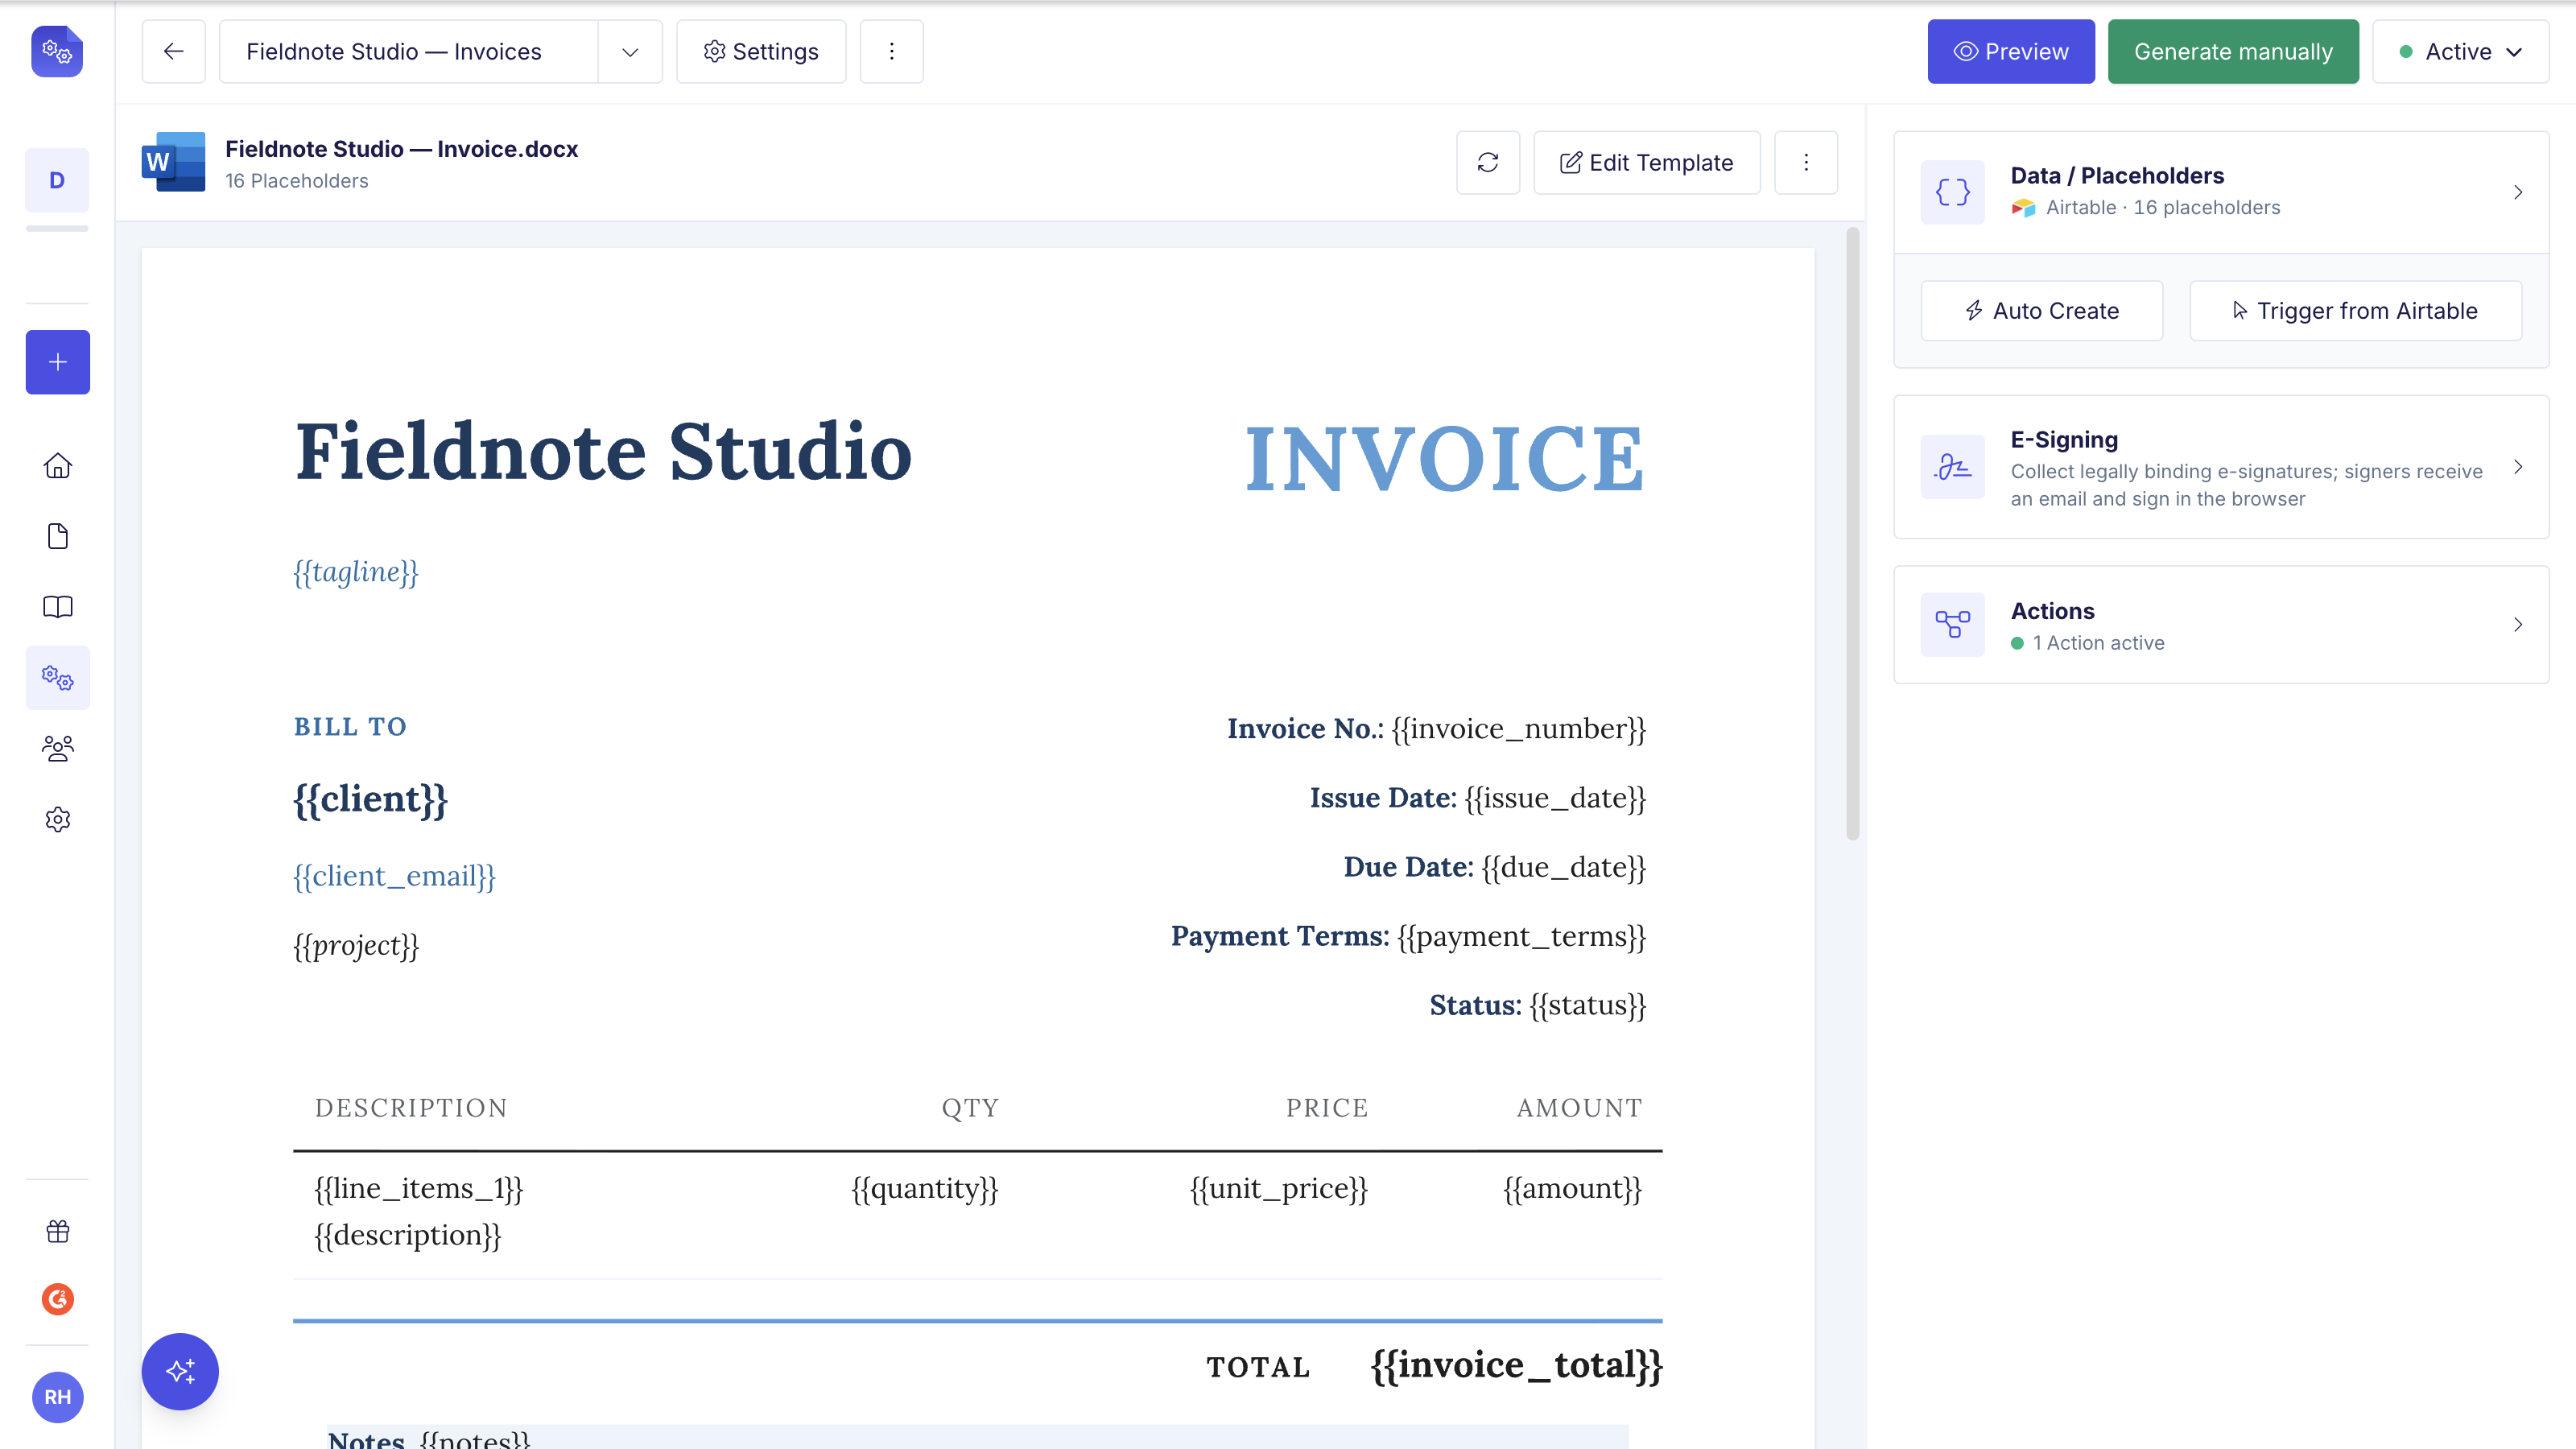Click the {{quantity}} placeholder
This screenshot has height=1449, width=2576.
[925, 1188]
